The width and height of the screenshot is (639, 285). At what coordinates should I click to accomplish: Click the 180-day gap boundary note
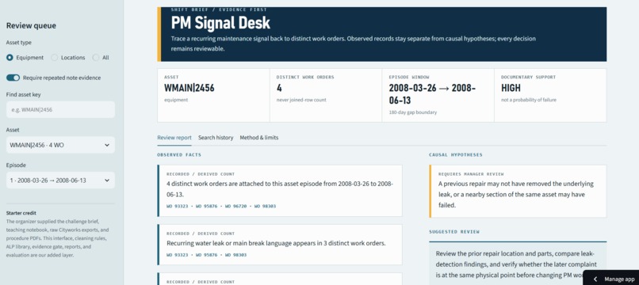click(x=412, y=112)
